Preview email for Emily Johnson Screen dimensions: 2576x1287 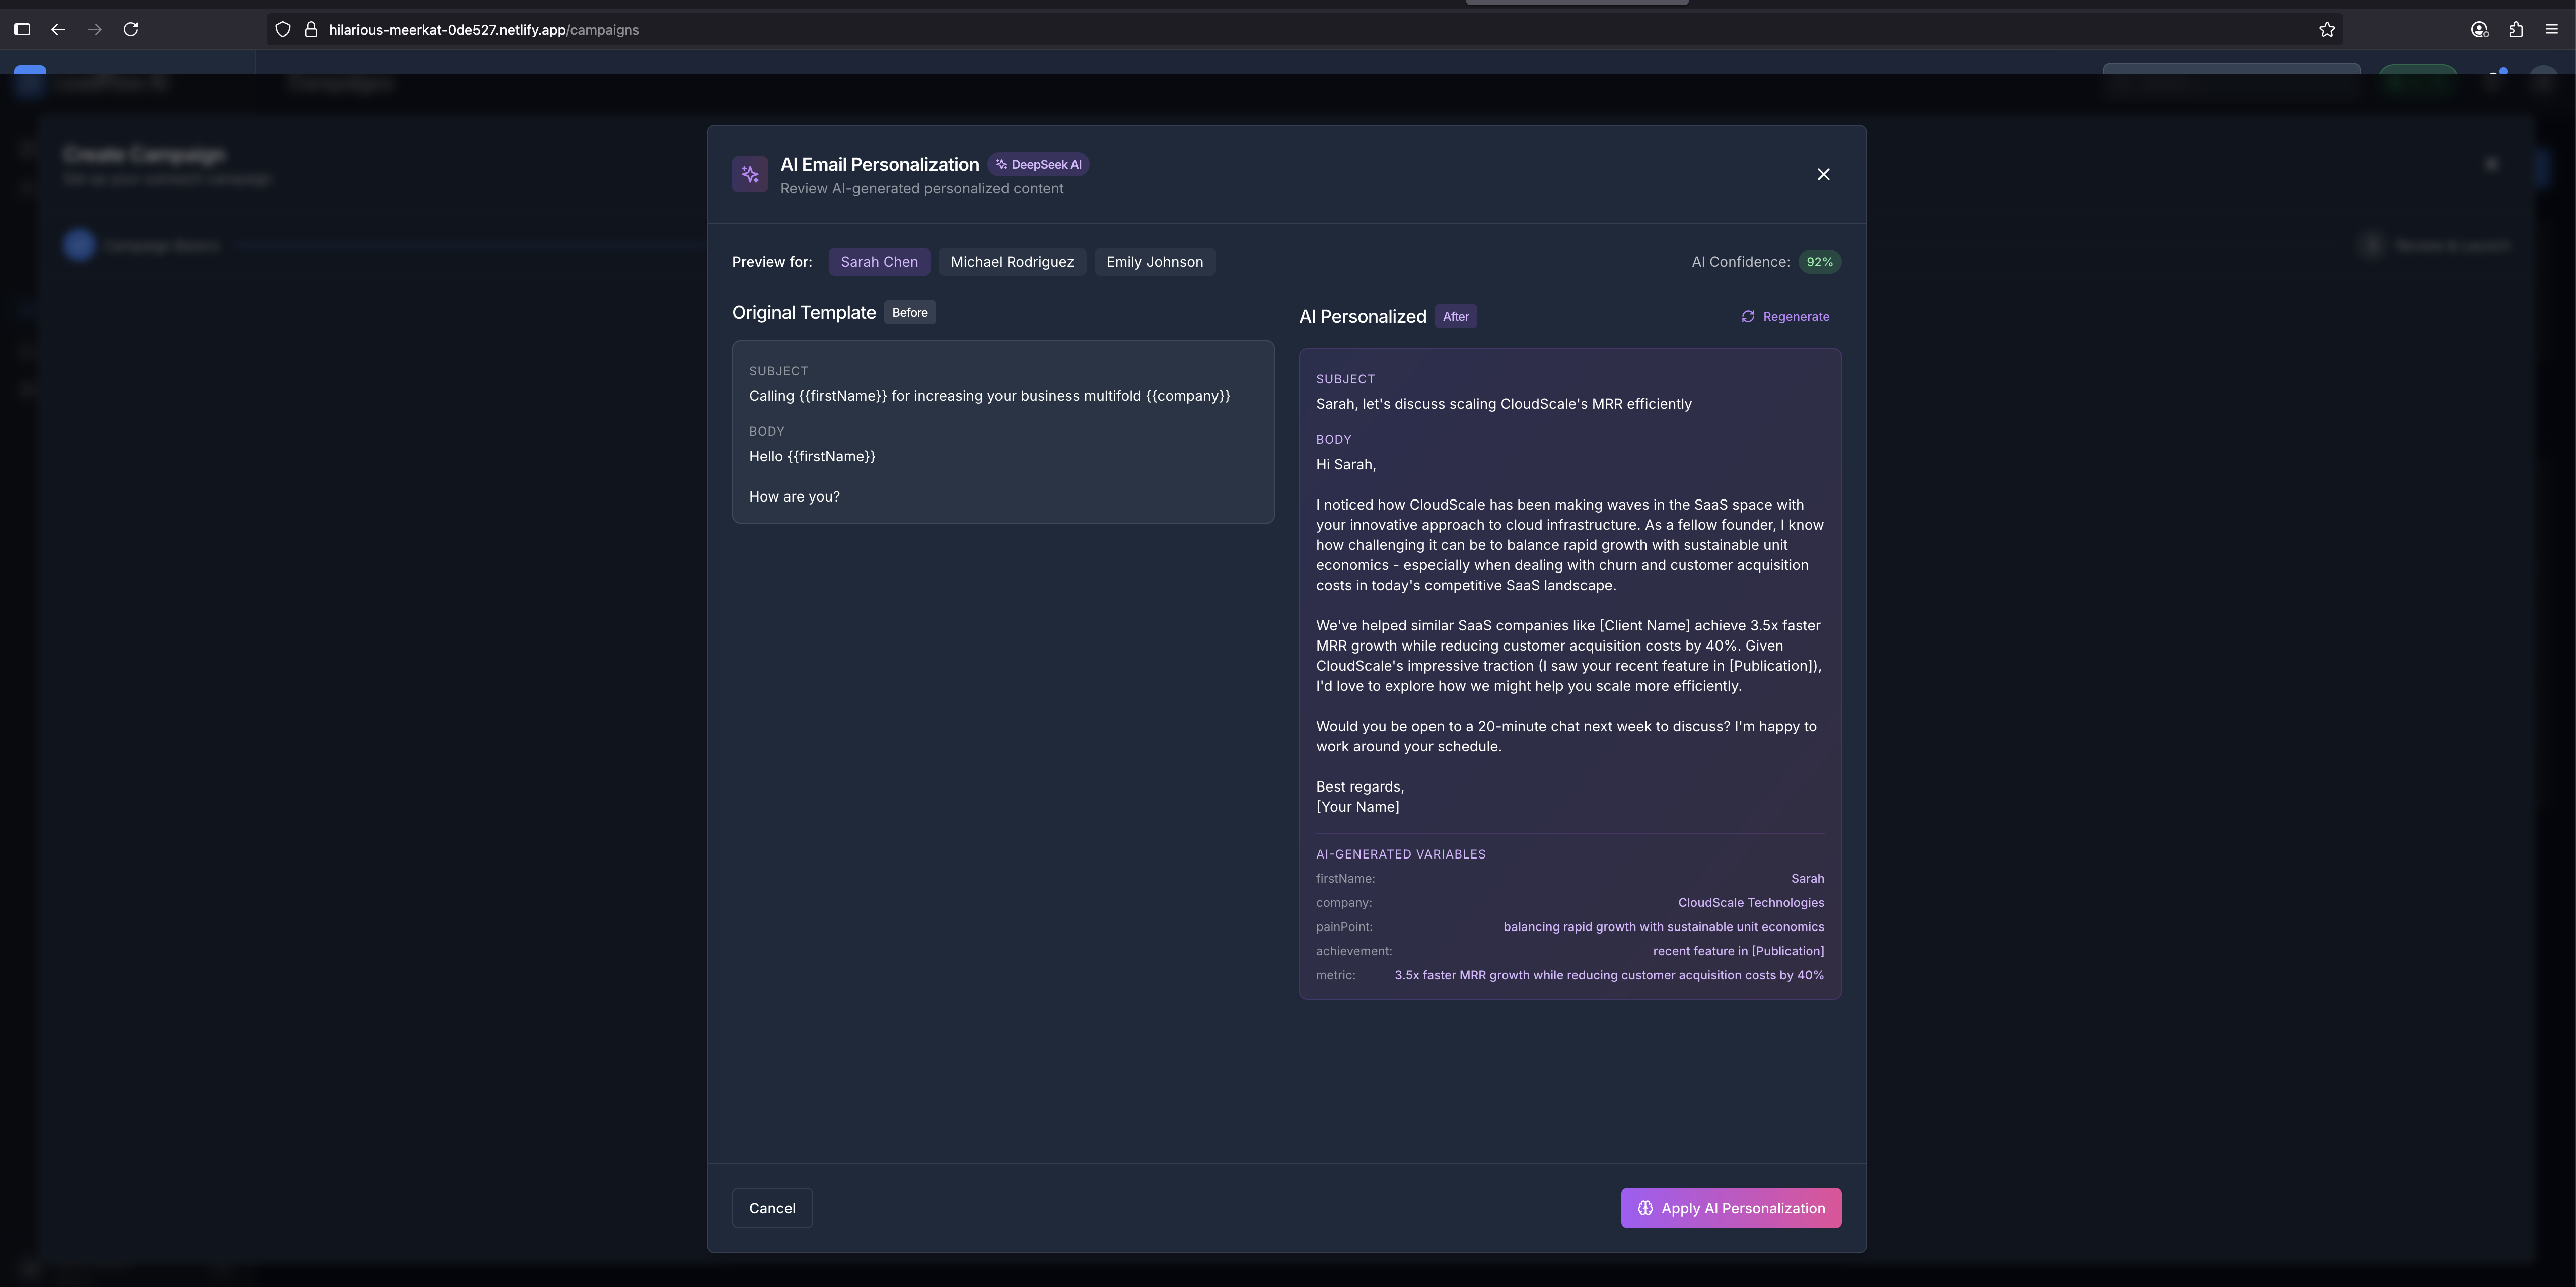click(1154, 262)
